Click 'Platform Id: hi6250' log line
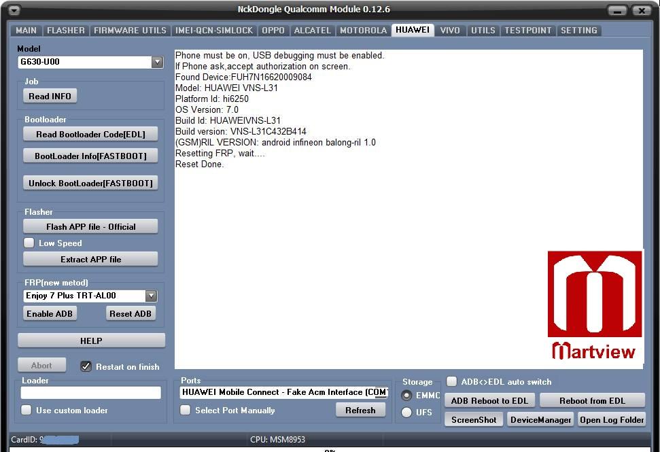Screen dimensions: 660x452 [211, 99]
